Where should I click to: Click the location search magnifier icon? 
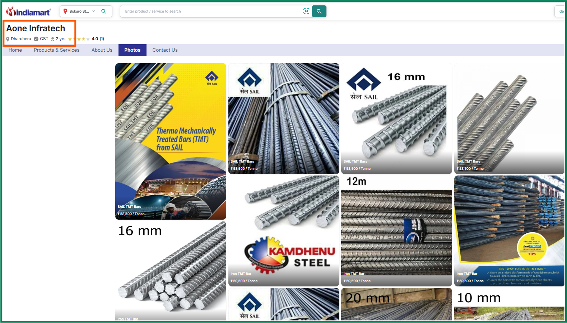104,11
